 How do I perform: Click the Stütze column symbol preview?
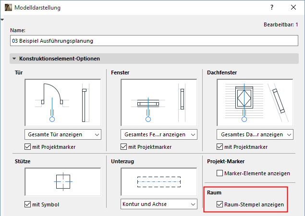[x=62, y=182]
